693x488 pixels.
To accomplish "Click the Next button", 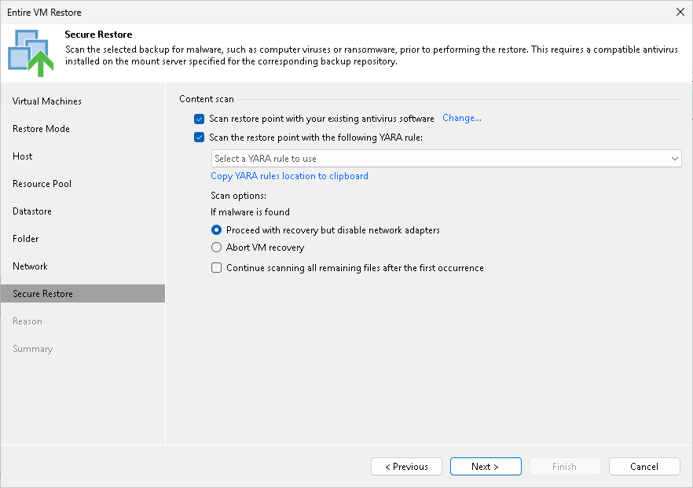I will [486, 466].
